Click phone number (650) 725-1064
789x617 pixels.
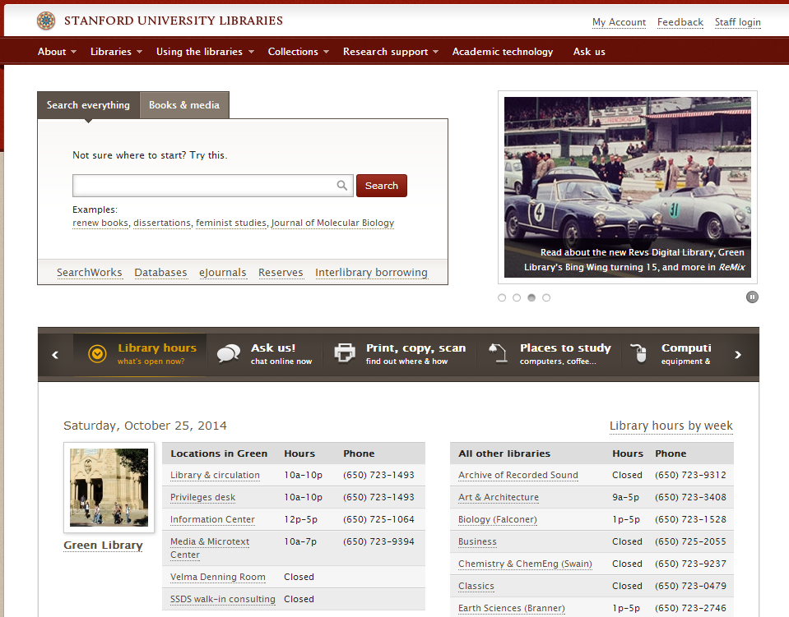pos(378,519)
